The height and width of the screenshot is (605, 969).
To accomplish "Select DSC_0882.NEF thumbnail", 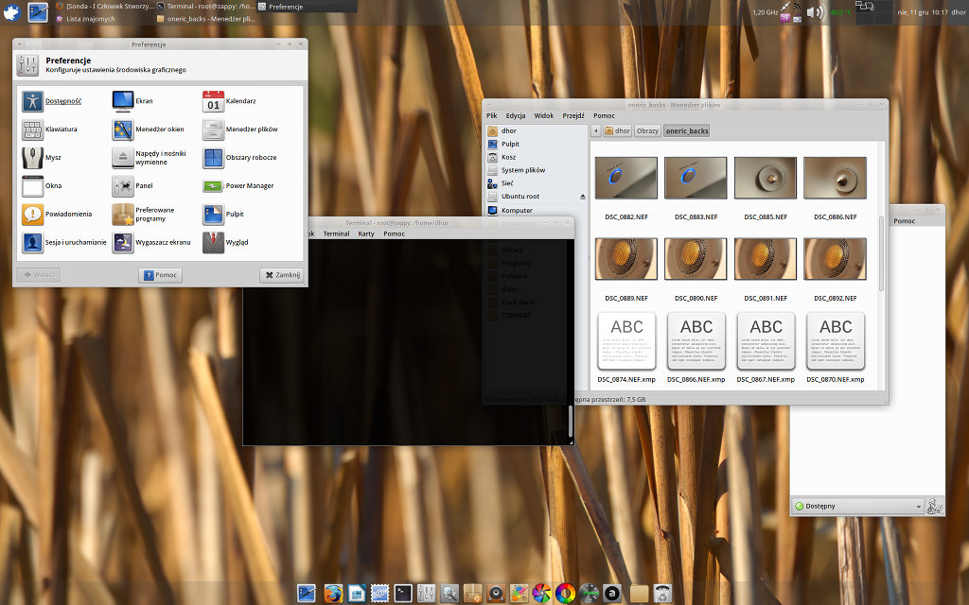I will [x=626, y=178].
